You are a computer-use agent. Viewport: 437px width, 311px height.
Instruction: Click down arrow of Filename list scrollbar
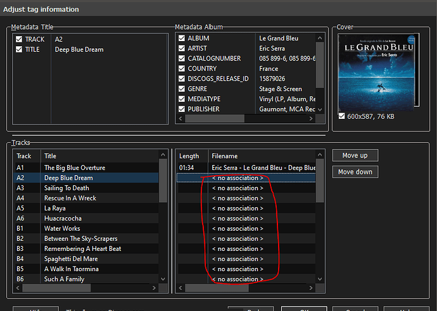(320, 279)
